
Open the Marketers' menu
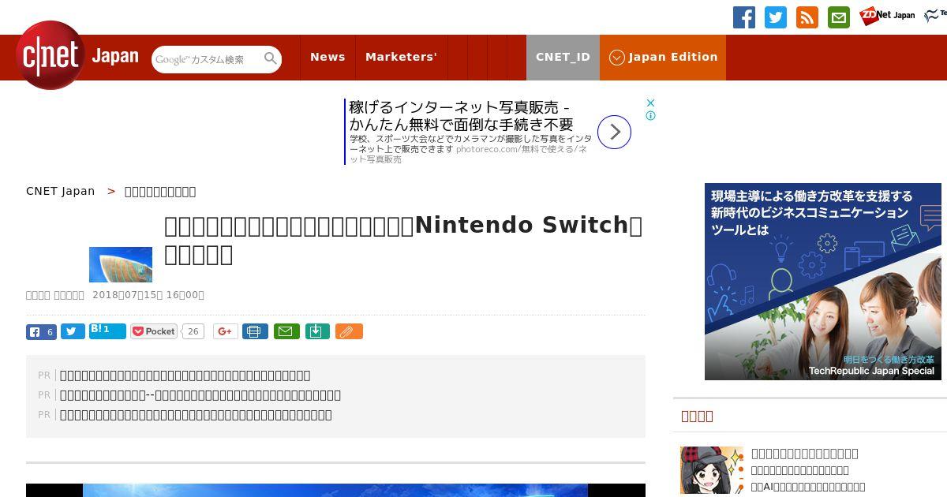tap(401, 57)
